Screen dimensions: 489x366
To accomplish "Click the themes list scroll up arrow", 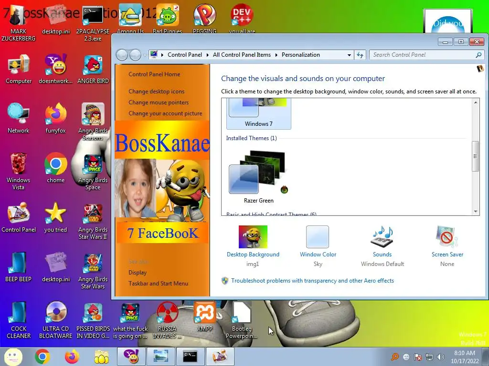I will (x=475, y=102).
